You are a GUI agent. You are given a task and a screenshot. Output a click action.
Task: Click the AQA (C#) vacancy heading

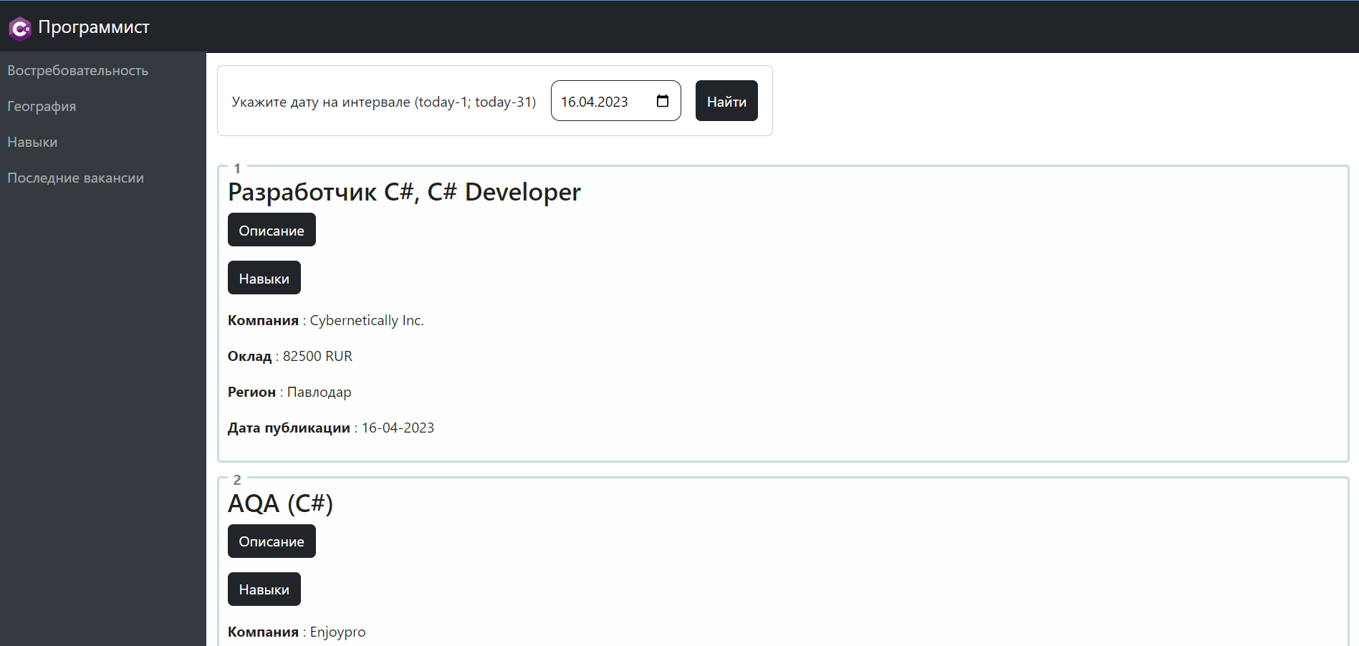point(280,503)
